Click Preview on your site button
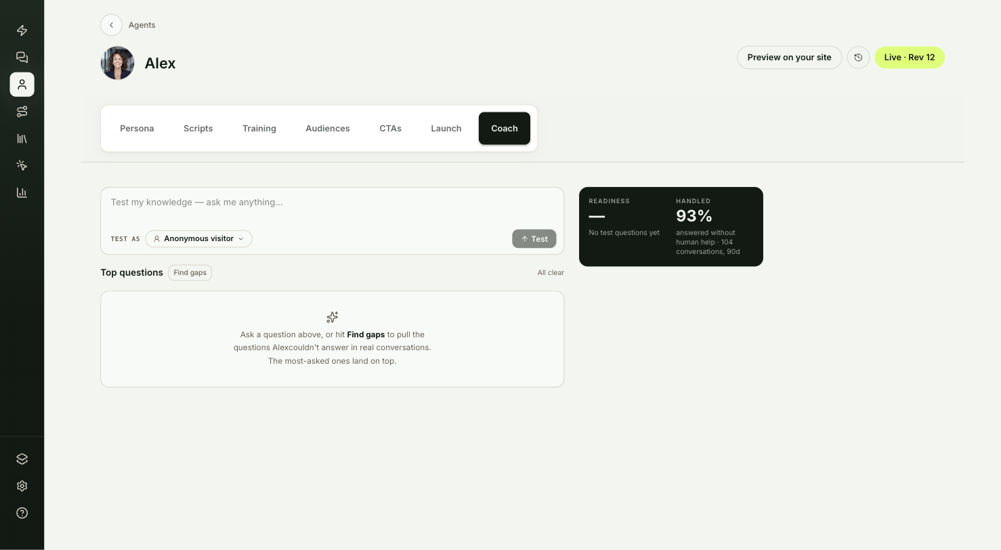Viewport: 1001px width, 550px height. coord(789,58)
